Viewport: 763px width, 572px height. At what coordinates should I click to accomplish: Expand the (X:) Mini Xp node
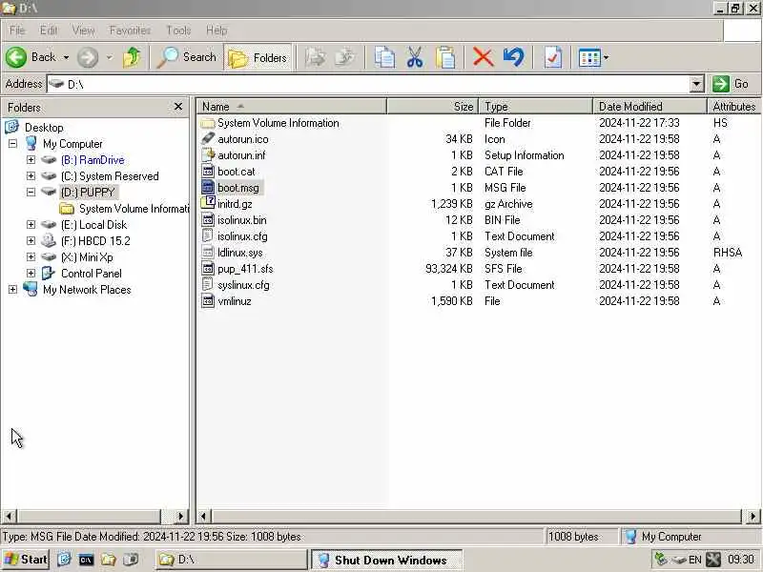pyautogui.click(x=31, y=256)
